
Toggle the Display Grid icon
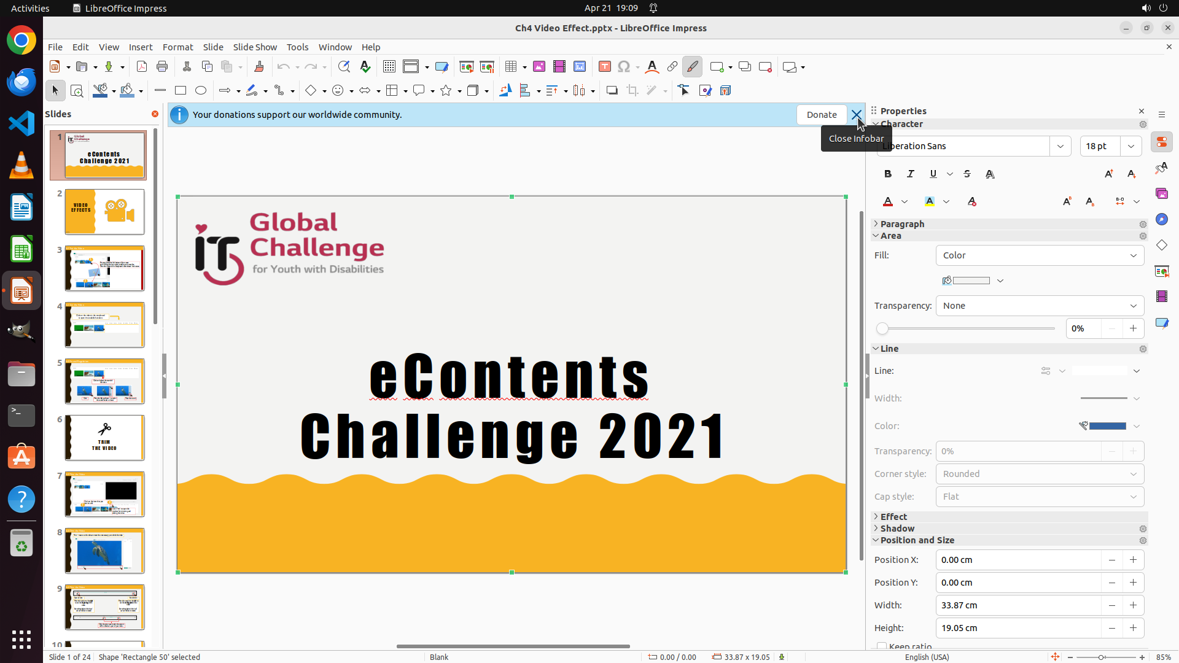point(389,67)
